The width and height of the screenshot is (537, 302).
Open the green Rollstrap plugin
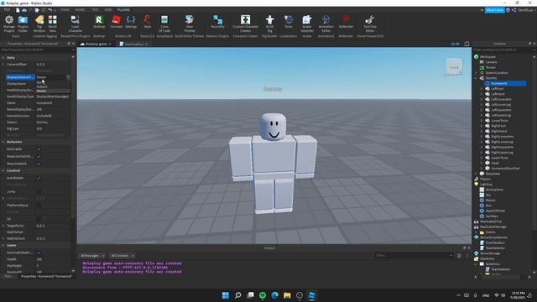[99, 22]
